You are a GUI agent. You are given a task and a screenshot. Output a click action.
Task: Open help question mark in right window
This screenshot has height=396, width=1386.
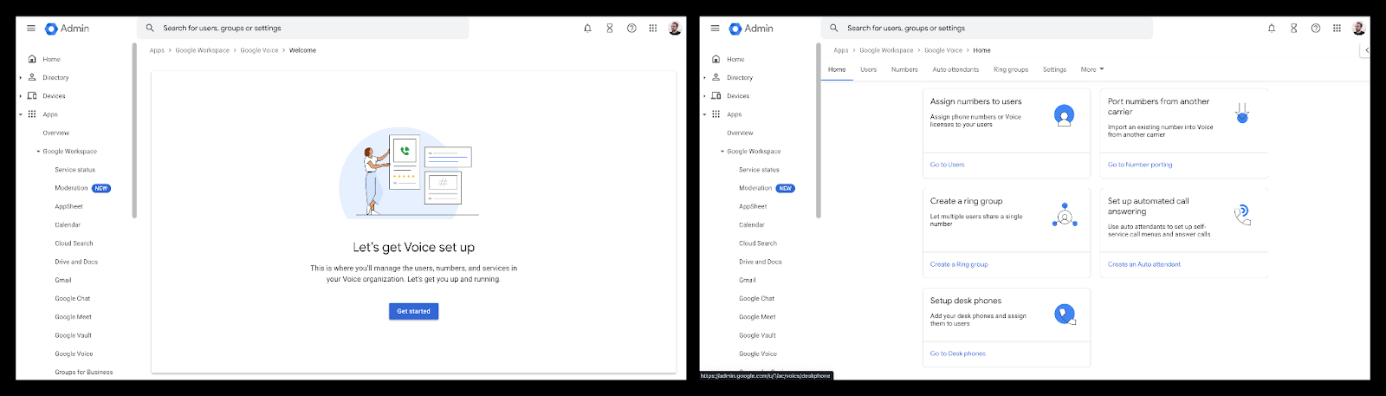(x=1316, y=29)
